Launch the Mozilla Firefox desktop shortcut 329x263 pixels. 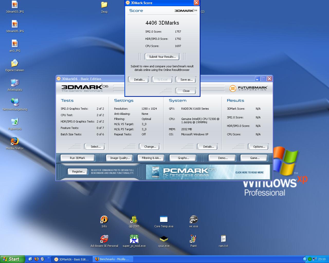click(x=15, y=144)
